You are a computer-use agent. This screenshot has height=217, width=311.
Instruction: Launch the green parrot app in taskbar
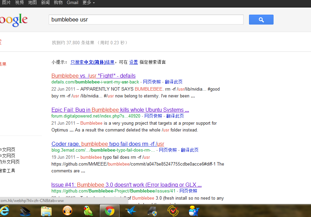[x=88, y=211]
